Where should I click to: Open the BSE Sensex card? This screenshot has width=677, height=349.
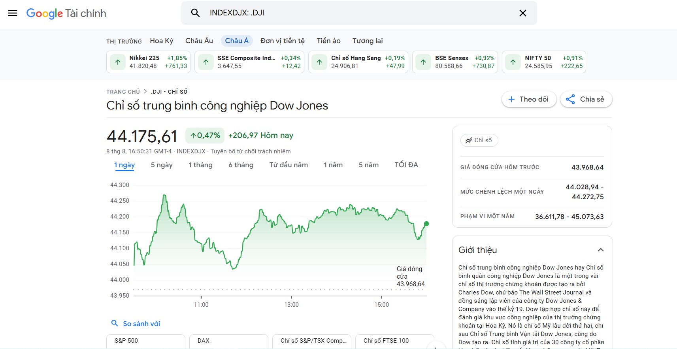455,62
